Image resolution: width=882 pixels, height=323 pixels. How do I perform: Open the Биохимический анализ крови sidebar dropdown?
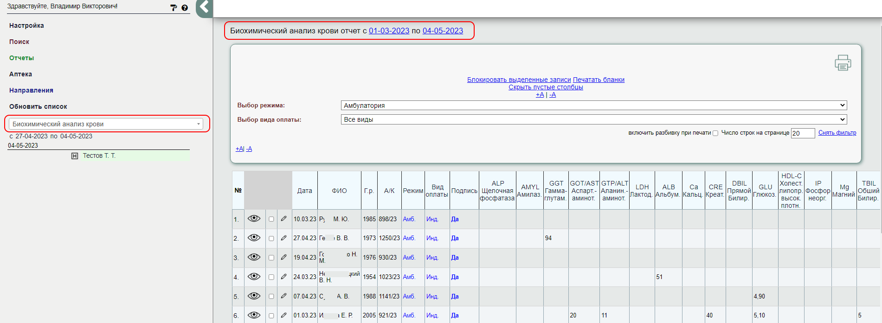click(x=106, y=124)
